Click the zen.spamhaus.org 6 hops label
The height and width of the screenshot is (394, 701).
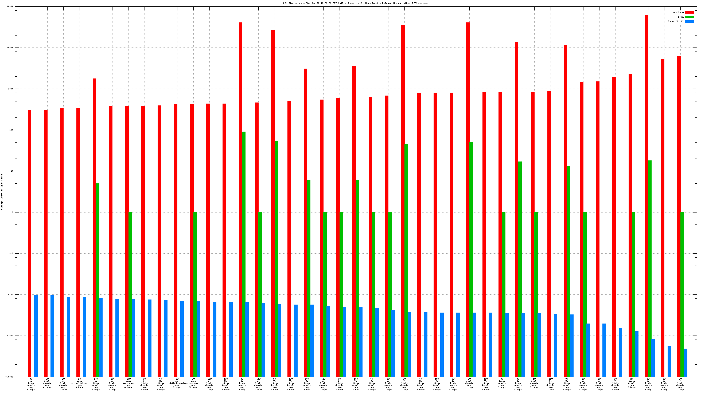(128, 383)
